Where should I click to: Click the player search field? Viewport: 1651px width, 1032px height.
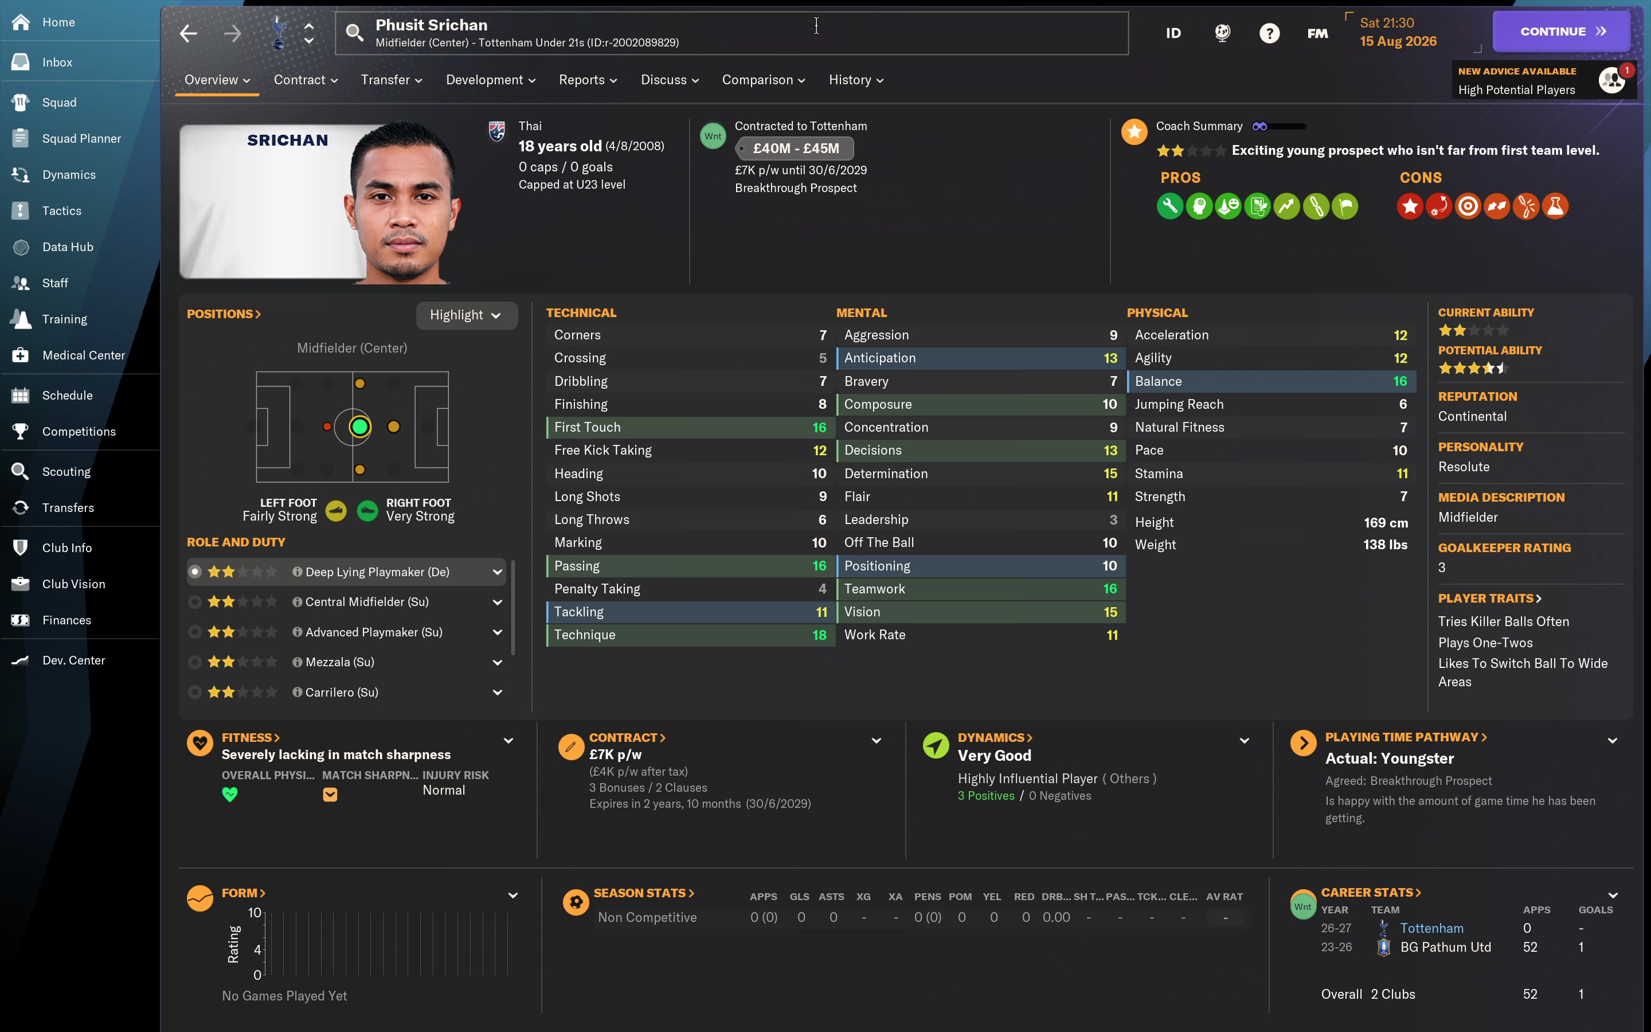731,33
